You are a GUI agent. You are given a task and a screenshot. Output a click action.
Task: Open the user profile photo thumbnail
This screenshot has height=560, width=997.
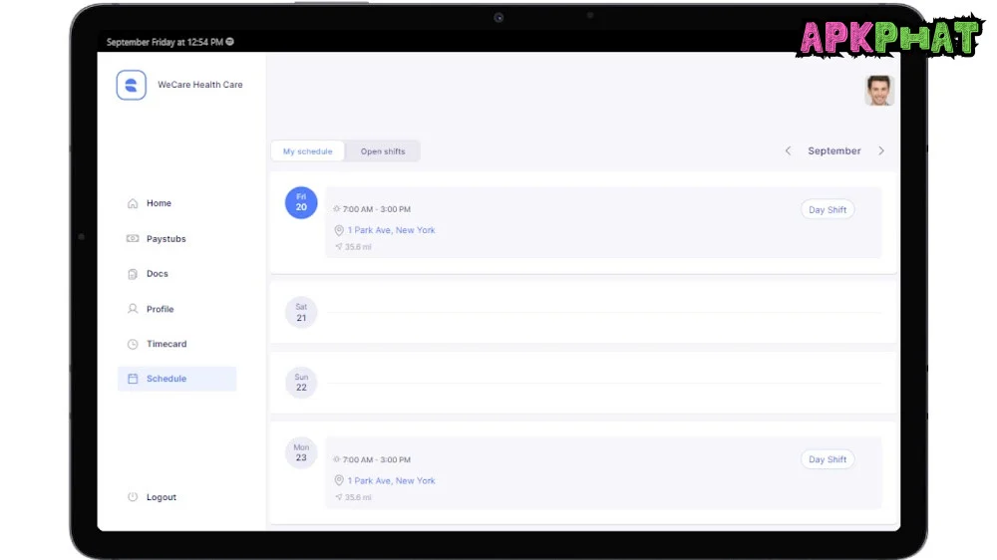[878, 91]
